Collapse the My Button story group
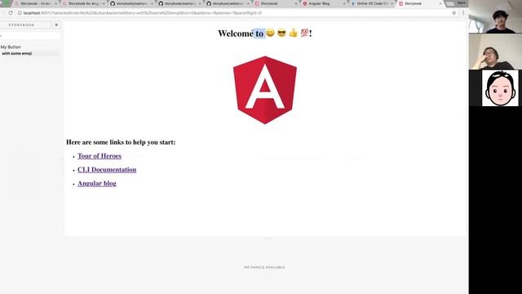 [x=11, y=47]
